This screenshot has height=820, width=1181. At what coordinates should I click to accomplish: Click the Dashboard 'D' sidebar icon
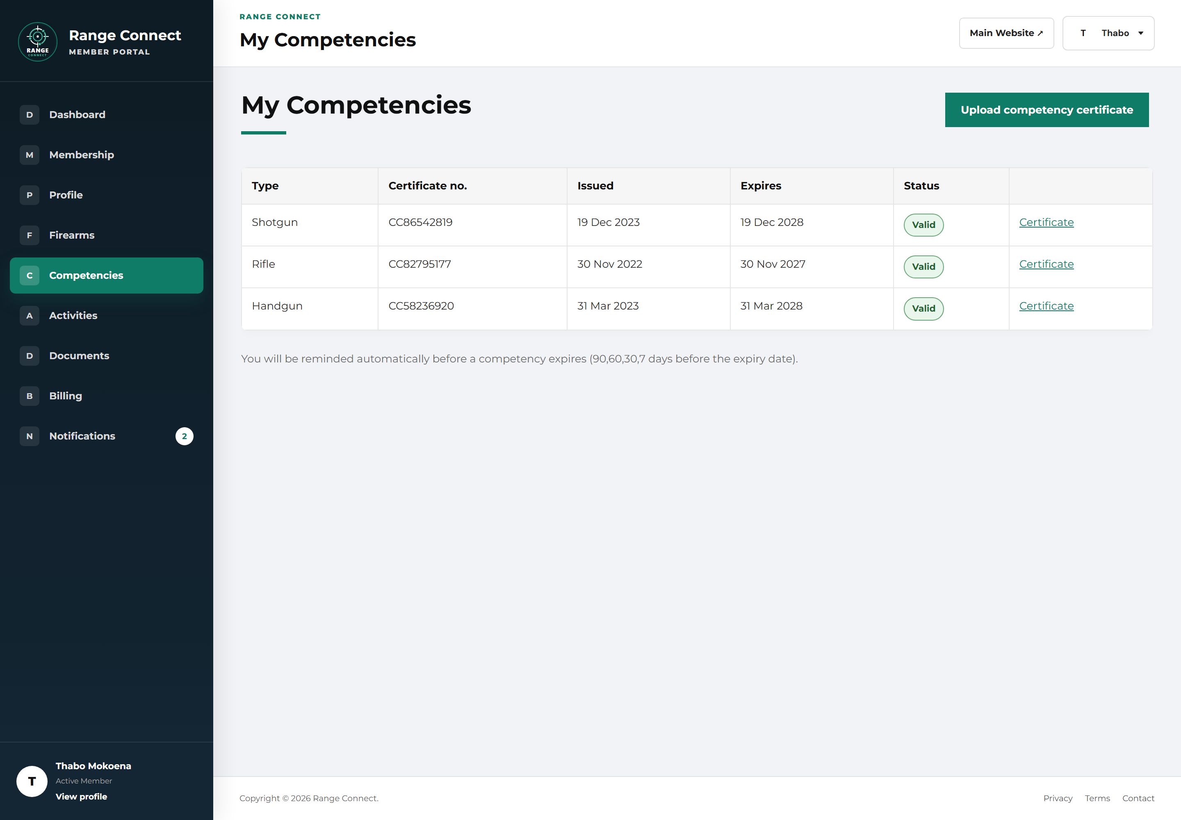[29, 114]
